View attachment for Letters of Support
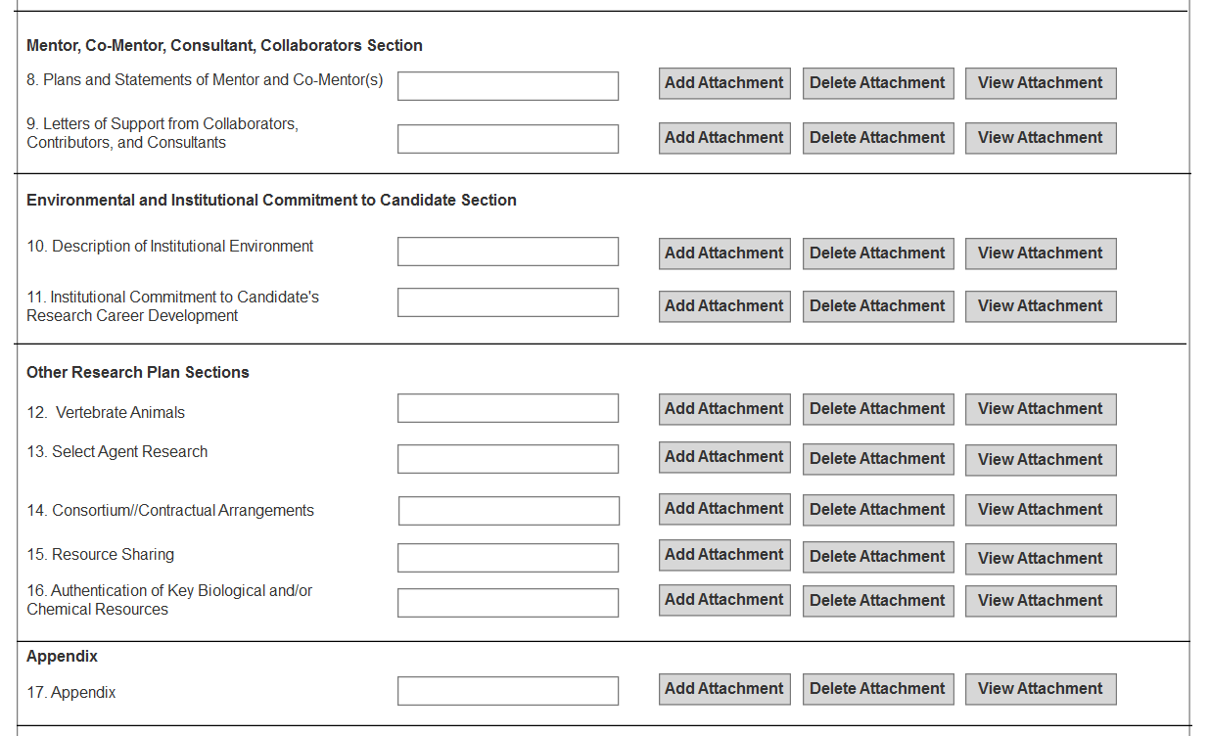This screenshot has width=1209, height=736. pos(1041,138)
